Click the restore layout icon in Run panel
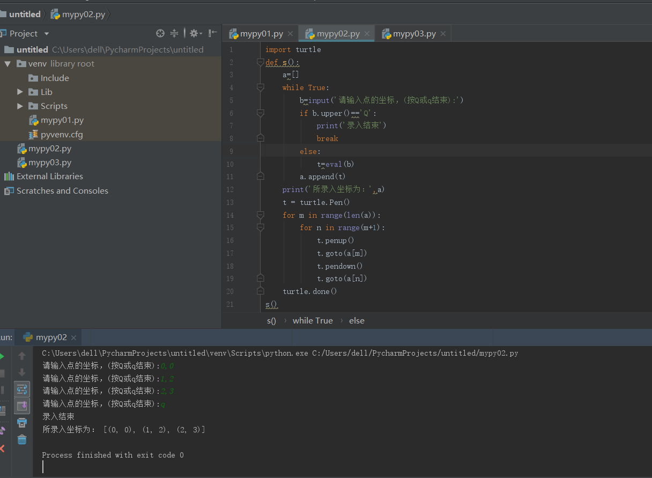Screen dimensions: 652x478 pyautogui.click(x=2, y=410)
